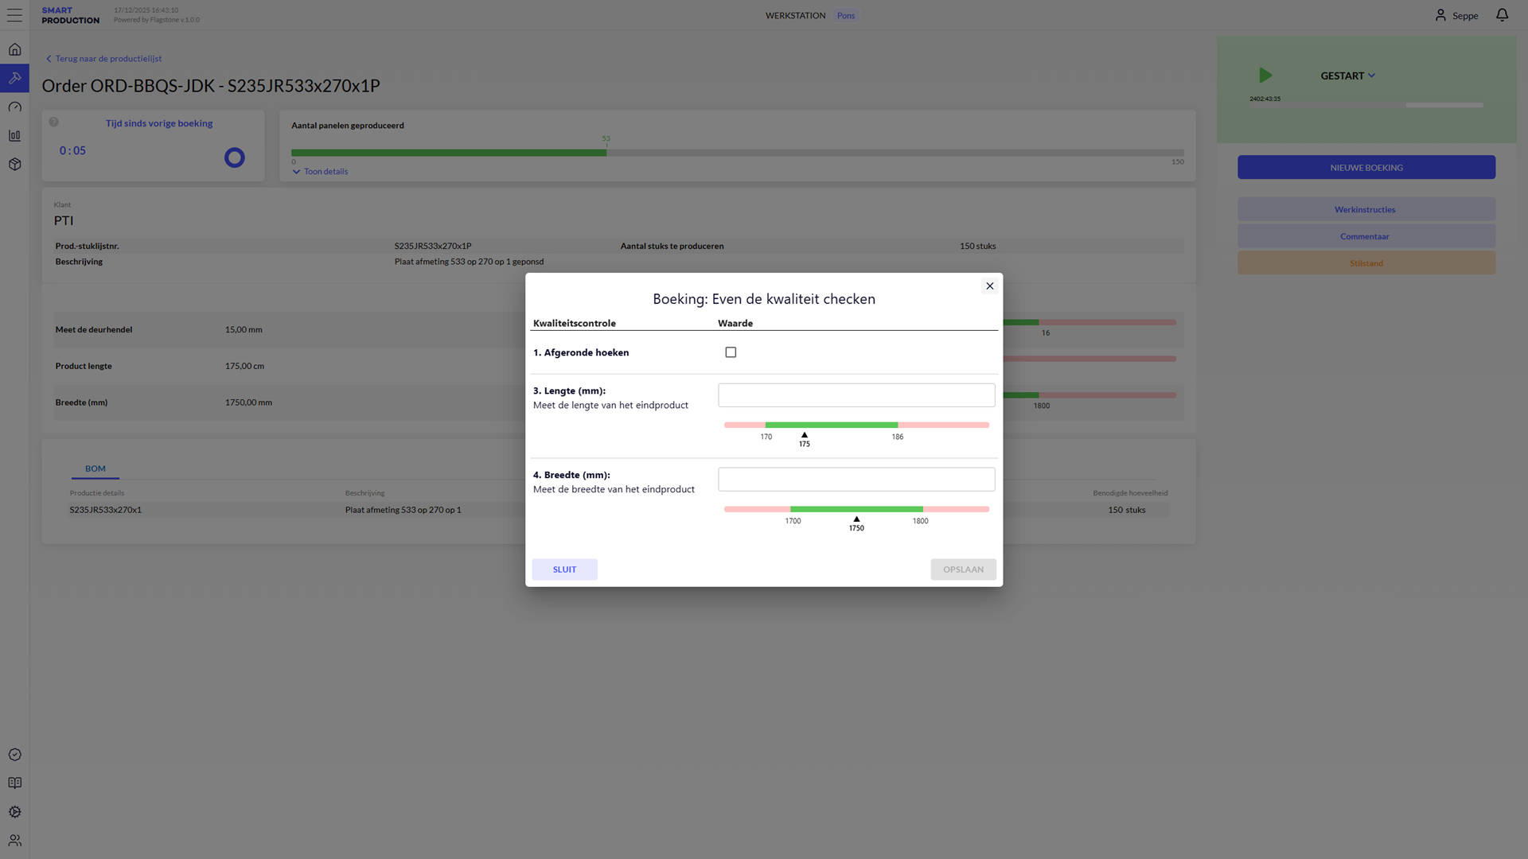1528x859 pixels.
Task: Open the users icon in sidebar
Action: 14,841
